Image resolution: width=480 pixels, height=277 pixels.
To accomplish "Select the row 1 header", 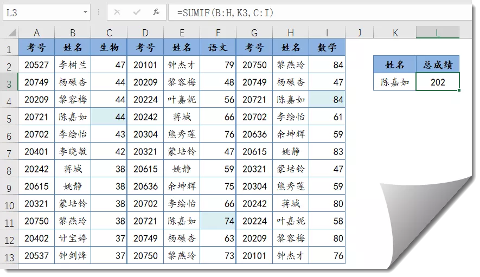I will click(9, 49).
